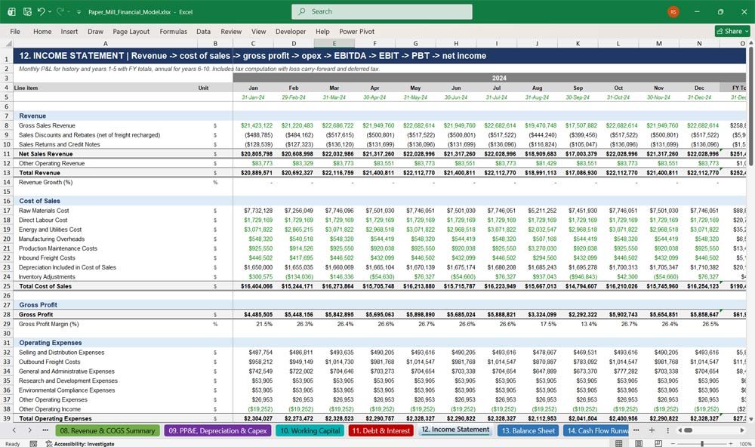
Task: Open the Developer ribbon tab
Action: click(x=291, y=31)
